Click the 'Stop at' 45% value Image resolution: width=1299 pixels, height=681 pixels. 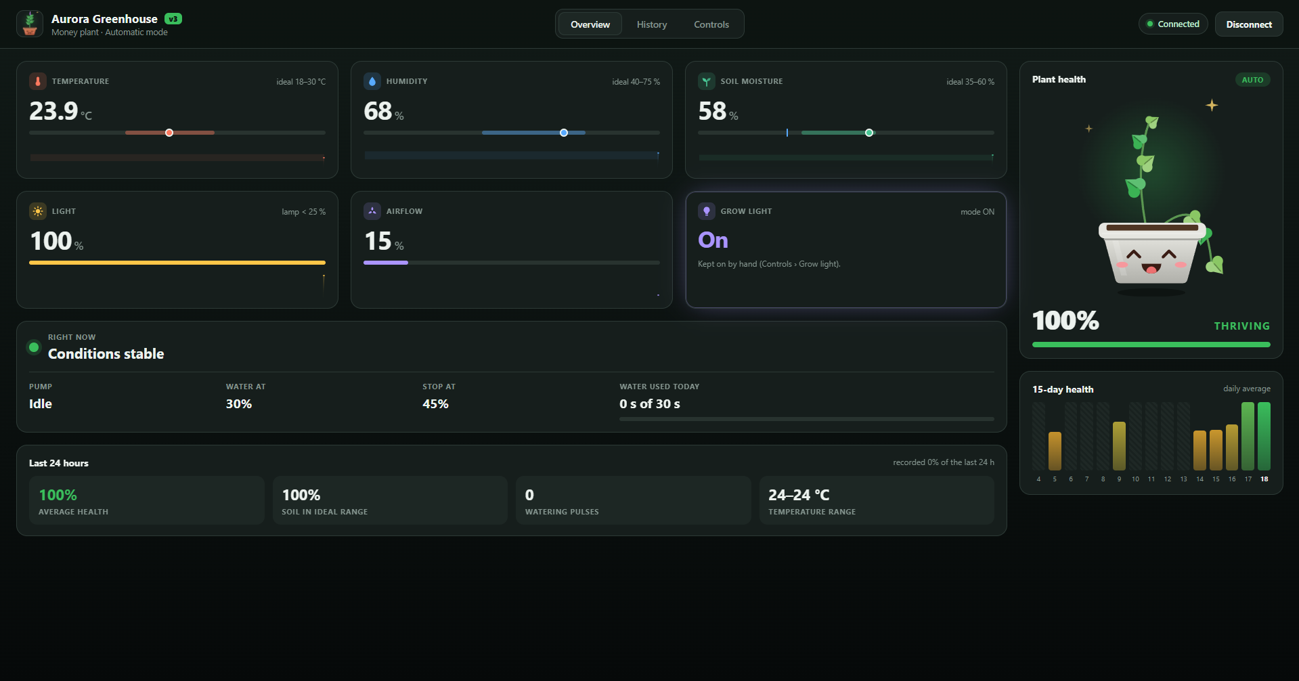(435, 404)
